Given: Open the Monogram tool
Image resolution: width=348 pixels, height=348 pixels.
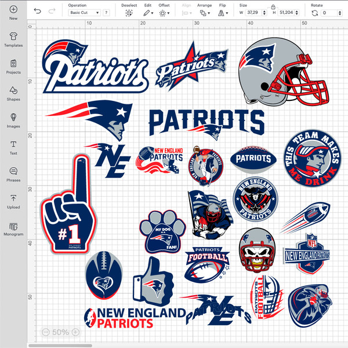Looking at the screenshot, I should click(13, 229).
